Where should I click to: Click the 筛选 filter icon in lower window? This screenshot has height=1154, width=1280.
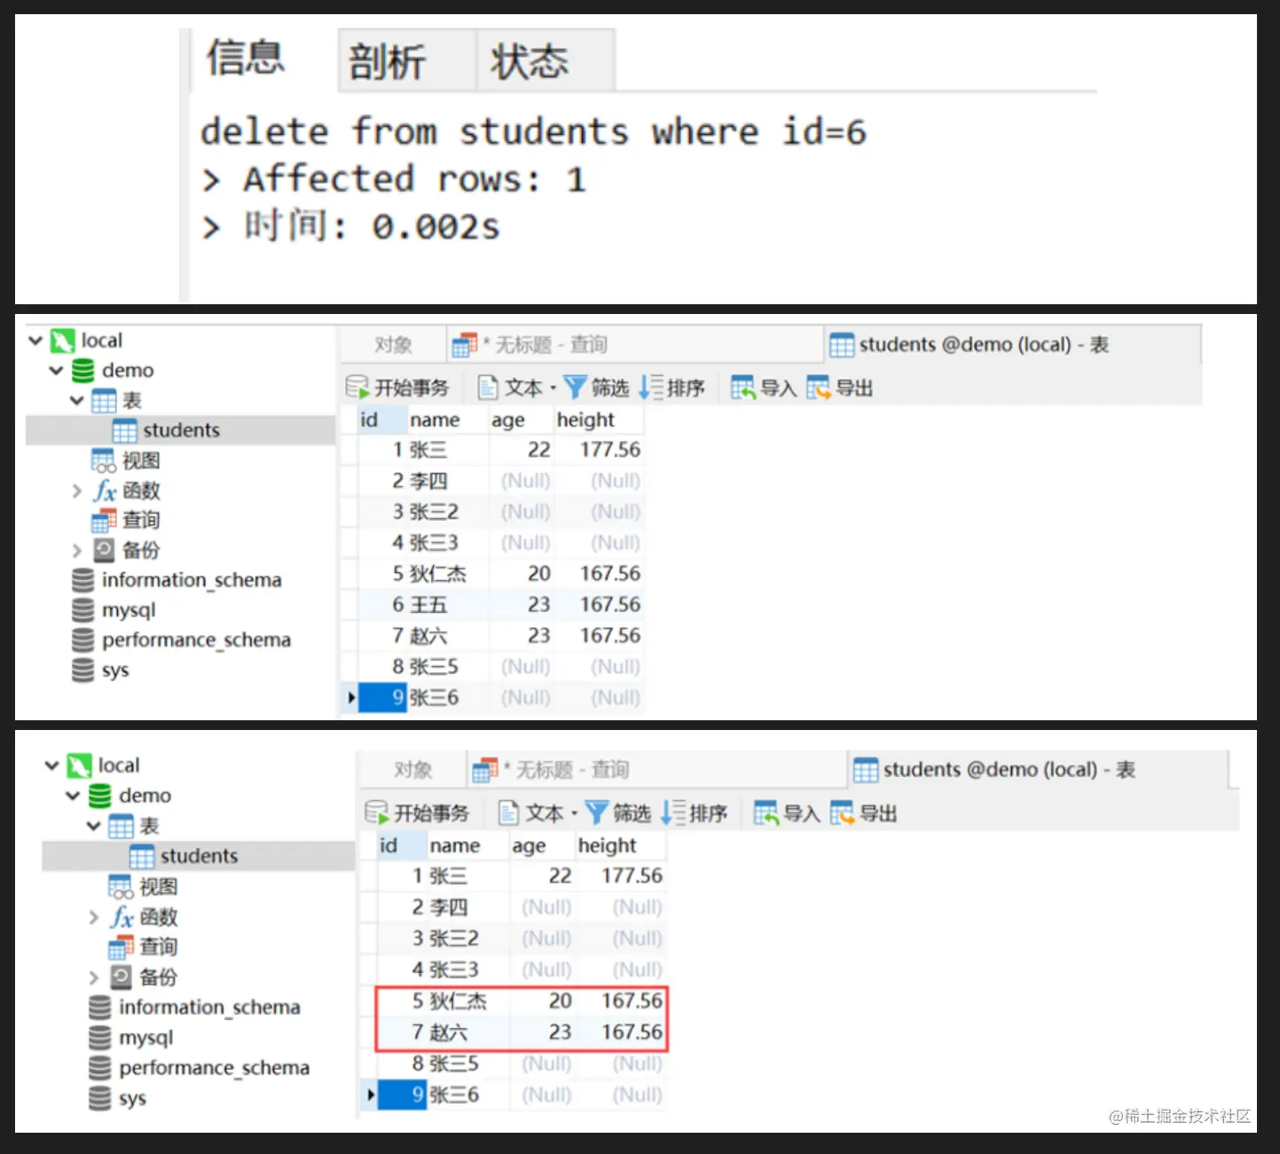tap(597, 813)
